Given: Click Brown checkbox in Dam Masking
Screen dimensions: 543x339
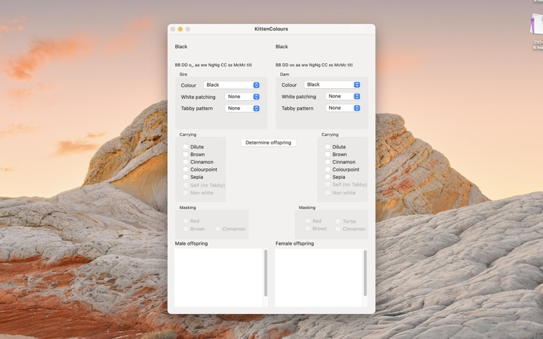Looking at the screenshot, I should tap(307, 228).
